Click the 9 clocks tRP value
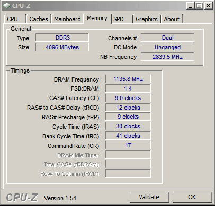Image resolution: width=215 pixels, height=206 pixels. pos(128,117)
